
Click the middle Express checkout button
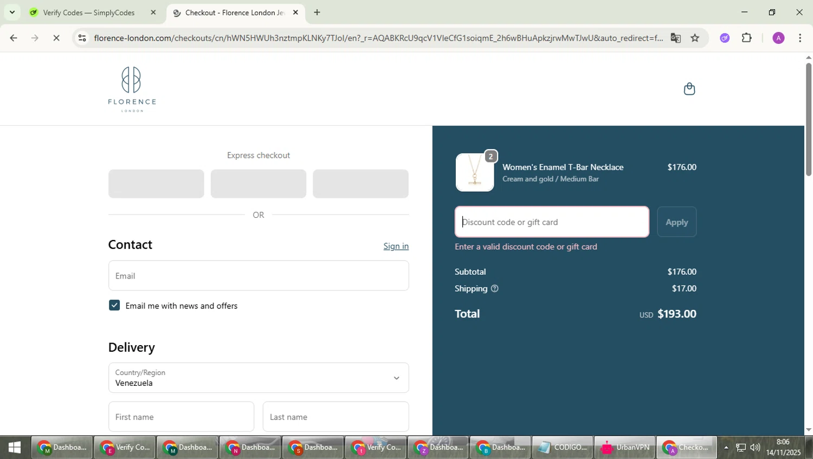click(259, 184)
